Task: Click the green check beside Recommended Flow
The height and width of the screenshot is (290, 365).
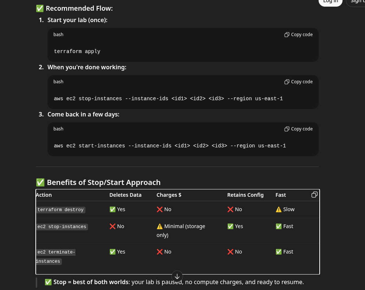Action: 40,8
